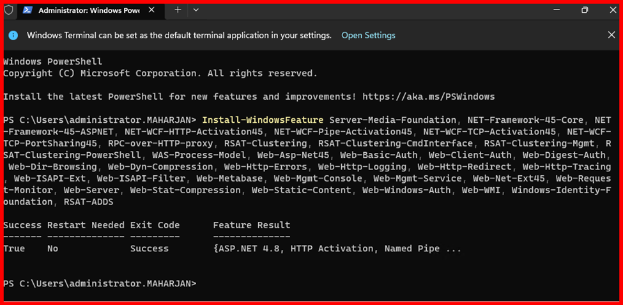Click the administrator shield icon in title bar

click(x=9, y=10)
